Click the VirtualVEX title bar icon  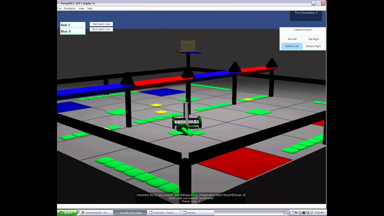coord(58,3)
